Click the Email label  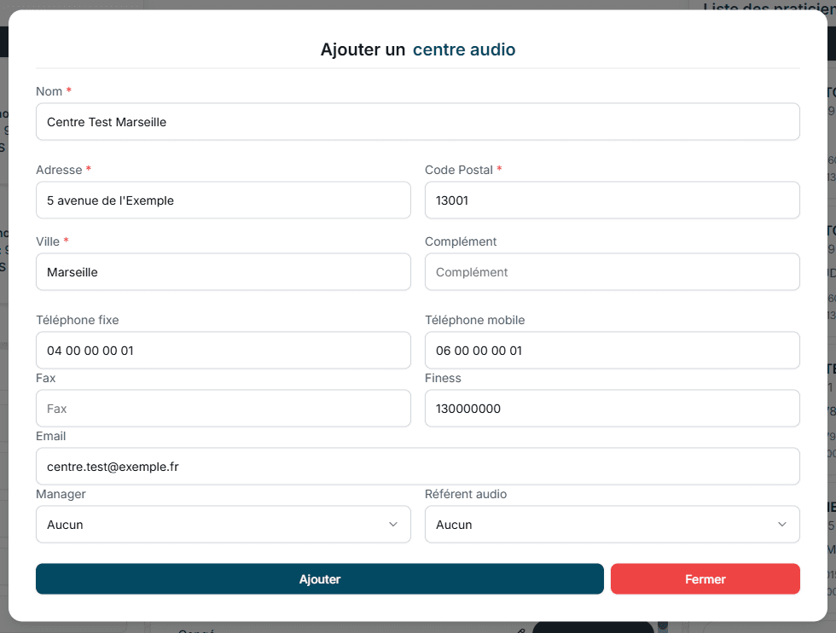coord(51,436)
